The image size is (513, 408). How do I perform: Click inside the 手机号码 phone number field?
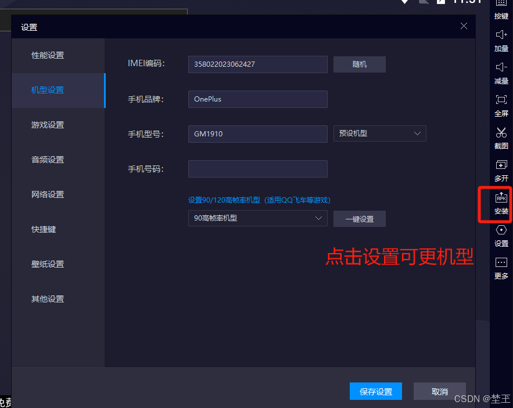257,169
